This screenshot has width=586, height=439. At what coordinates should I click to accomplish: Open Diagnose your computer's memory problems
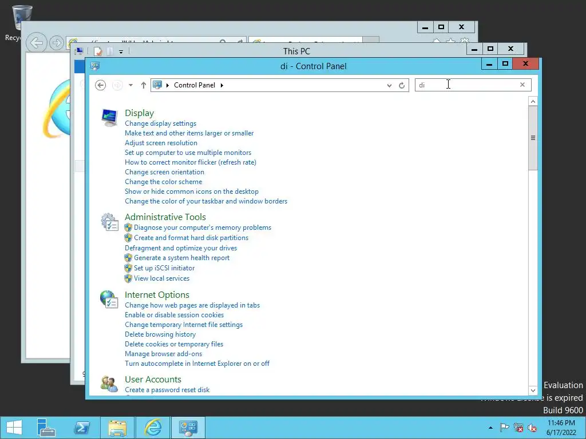(x=203, y=228)
